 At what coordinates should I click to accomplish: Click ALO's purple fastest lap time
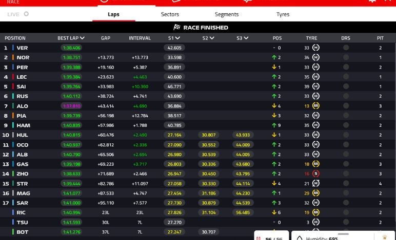(71, 106)
